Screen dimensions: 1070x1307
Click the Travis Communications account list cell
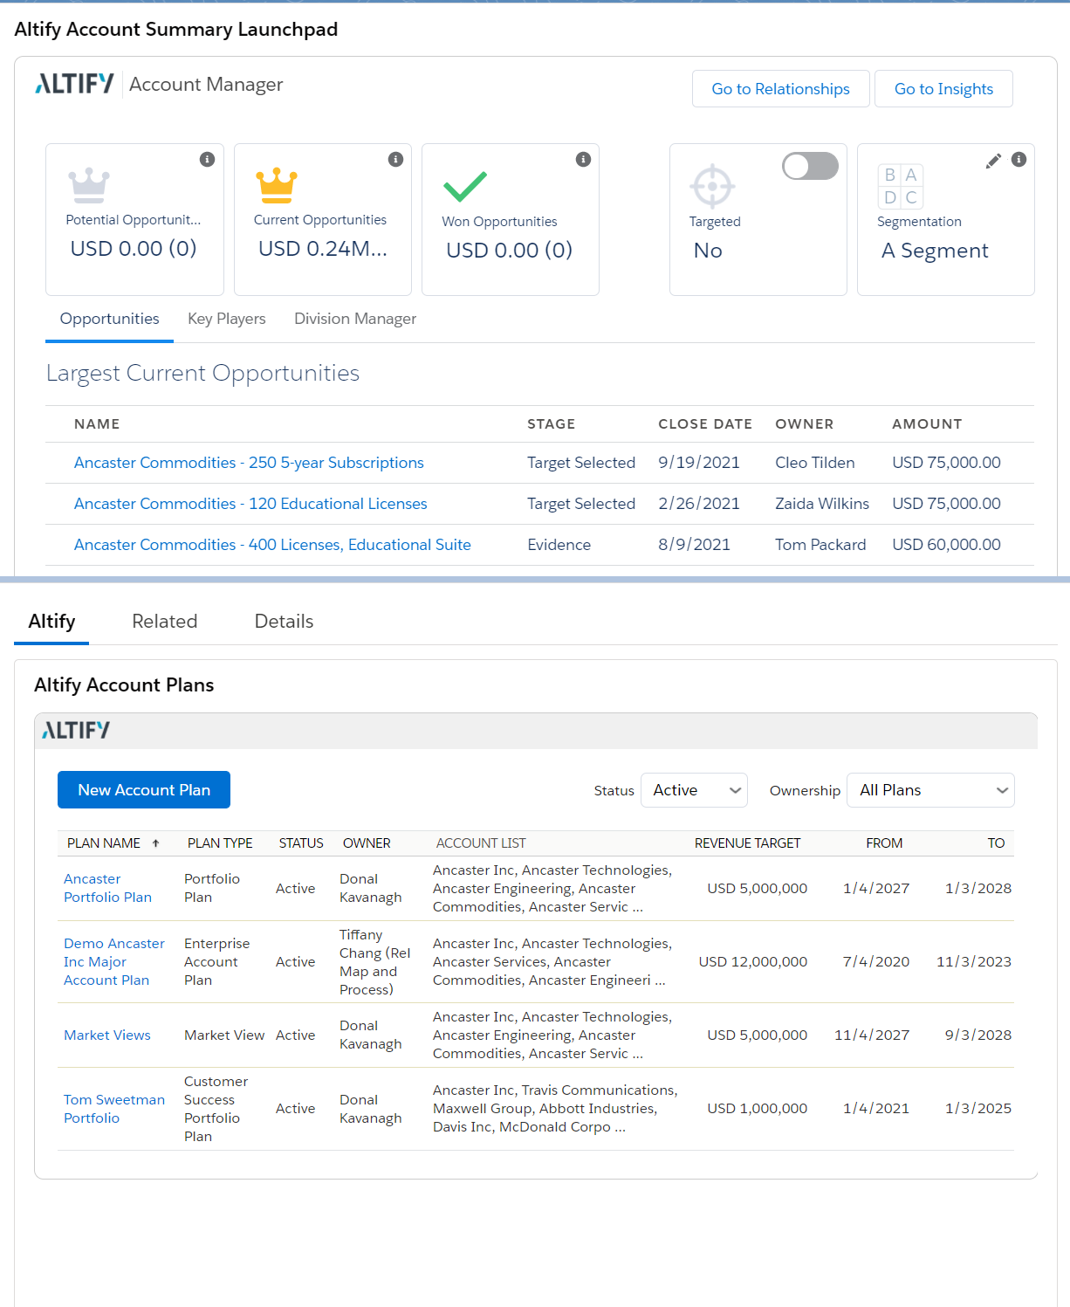pos(555,1109)
